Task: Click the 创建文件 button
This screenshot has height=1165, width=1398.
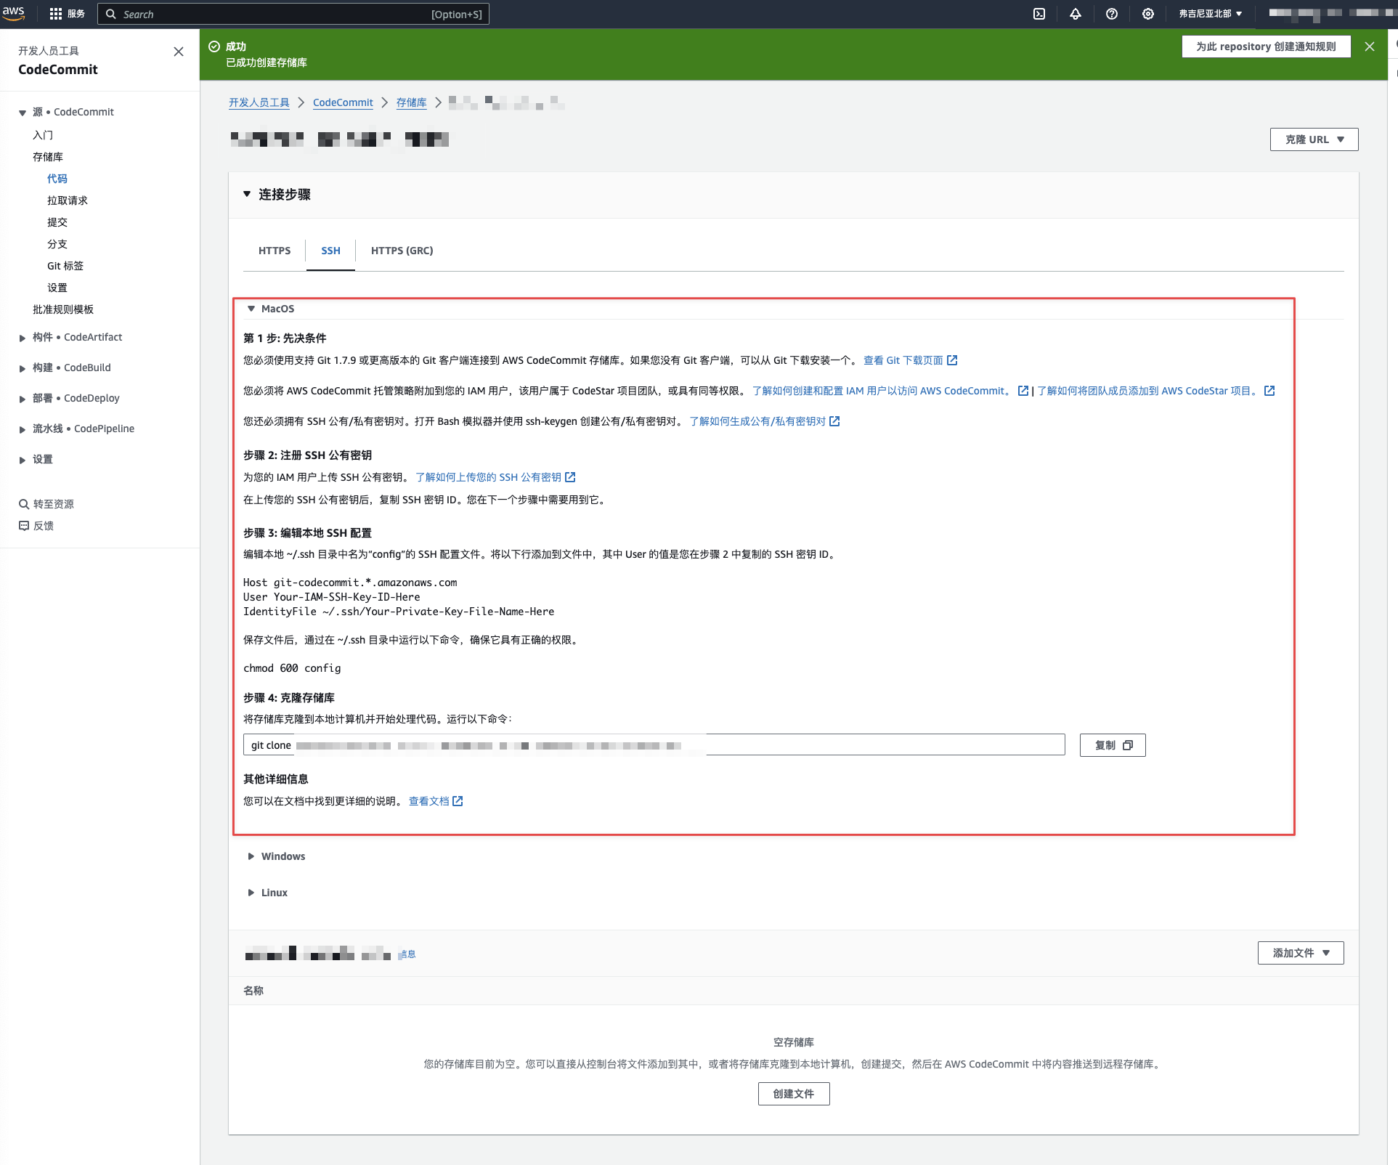Action: click(793, 1094)
